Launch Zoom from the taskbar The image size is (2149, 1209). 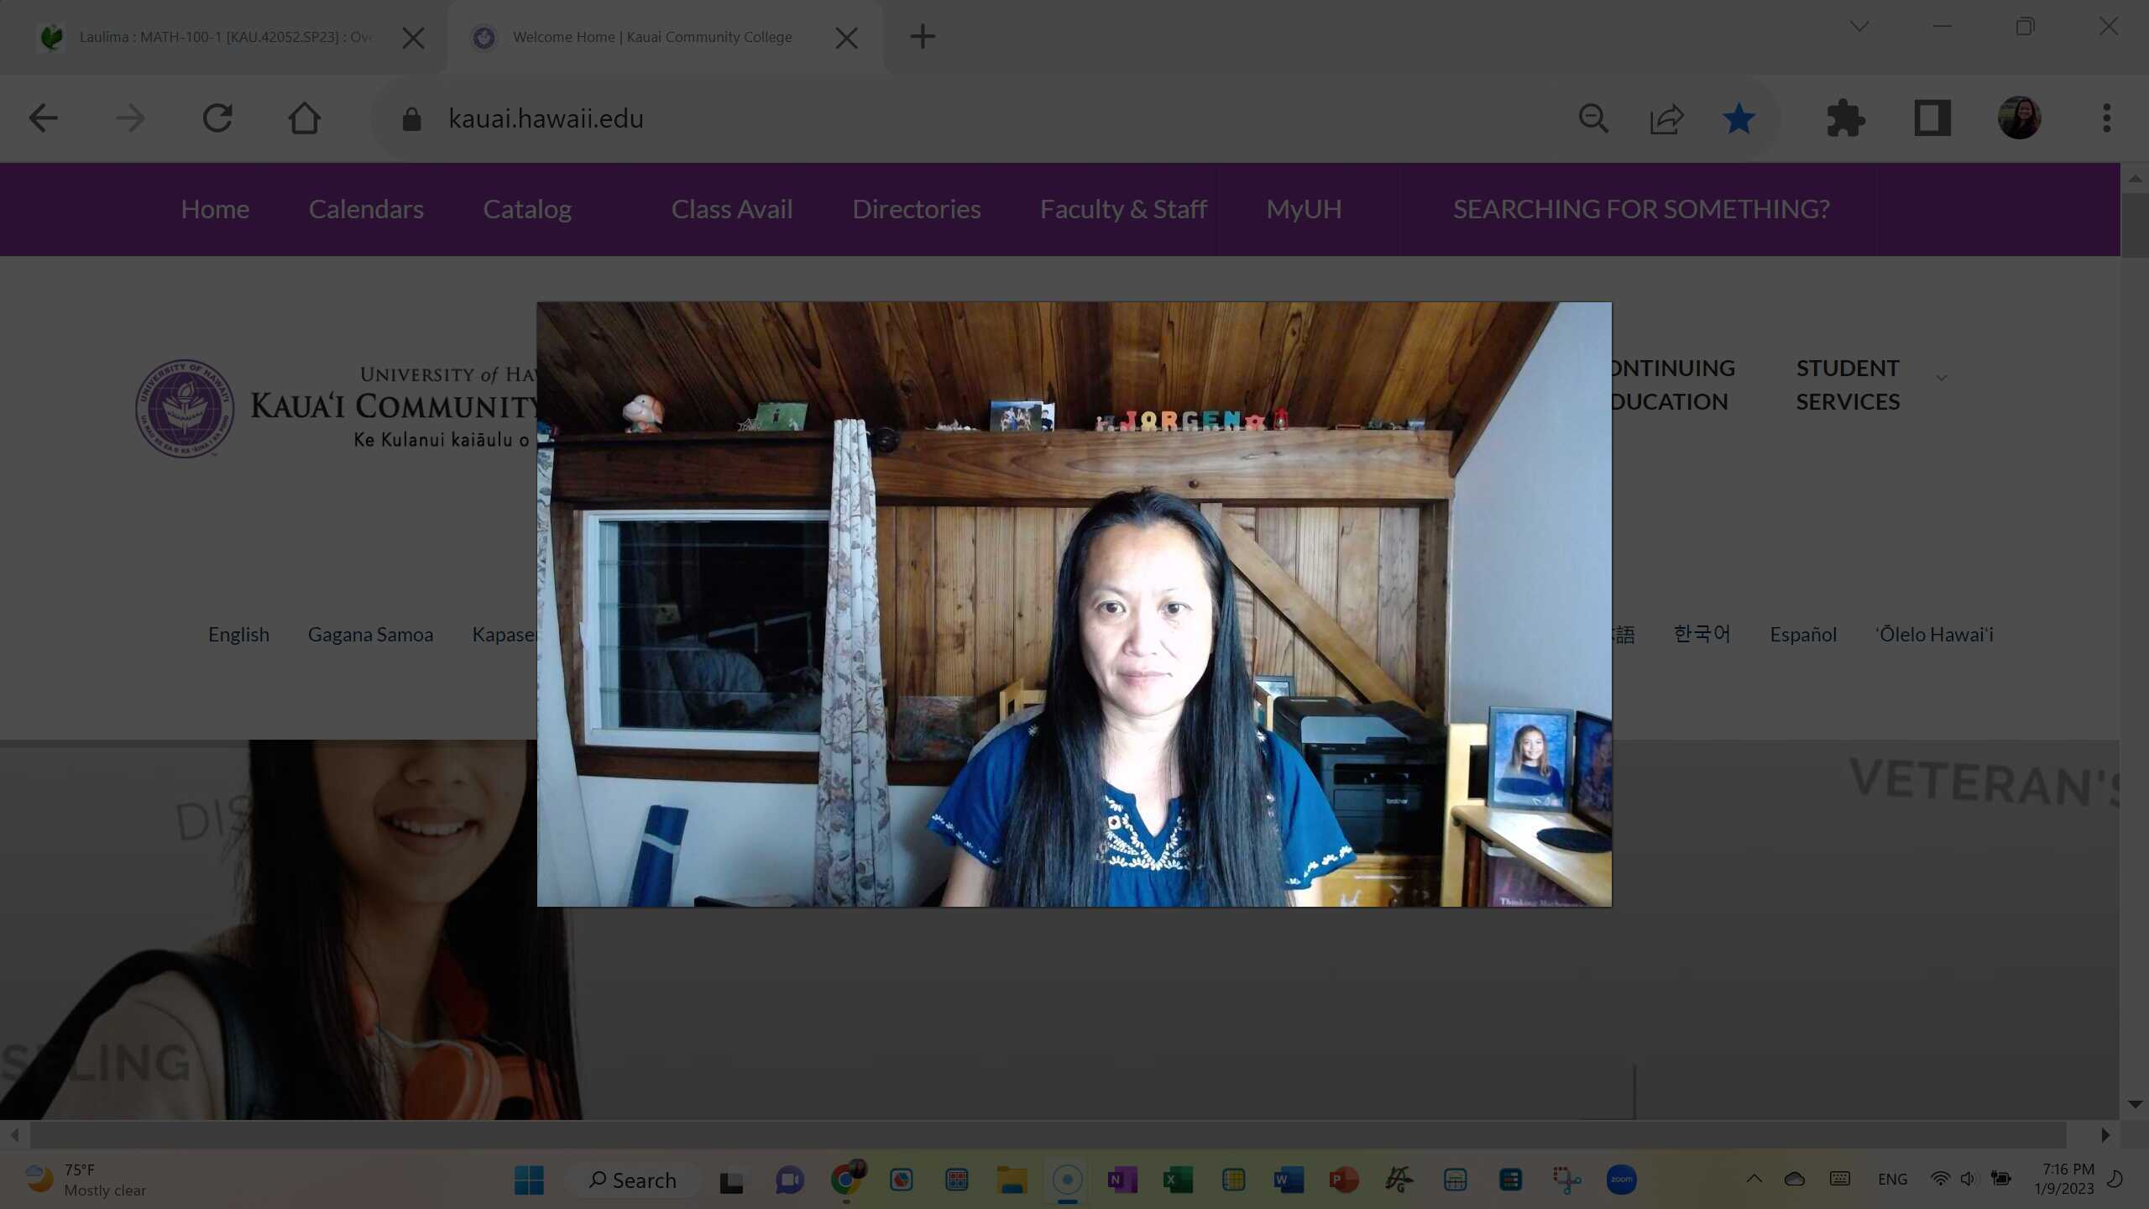[x=1622, y=1180]
